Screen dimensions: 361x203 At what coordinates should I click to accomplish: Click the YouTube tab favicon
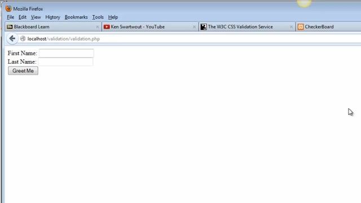107,27
